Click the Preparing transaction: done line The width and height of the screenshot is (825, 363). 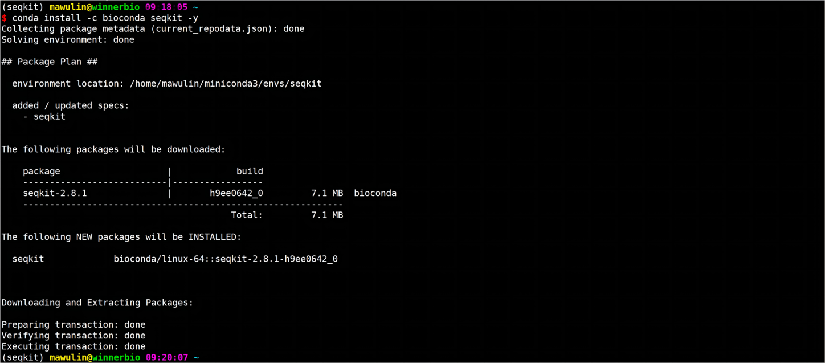pos(73,325)
